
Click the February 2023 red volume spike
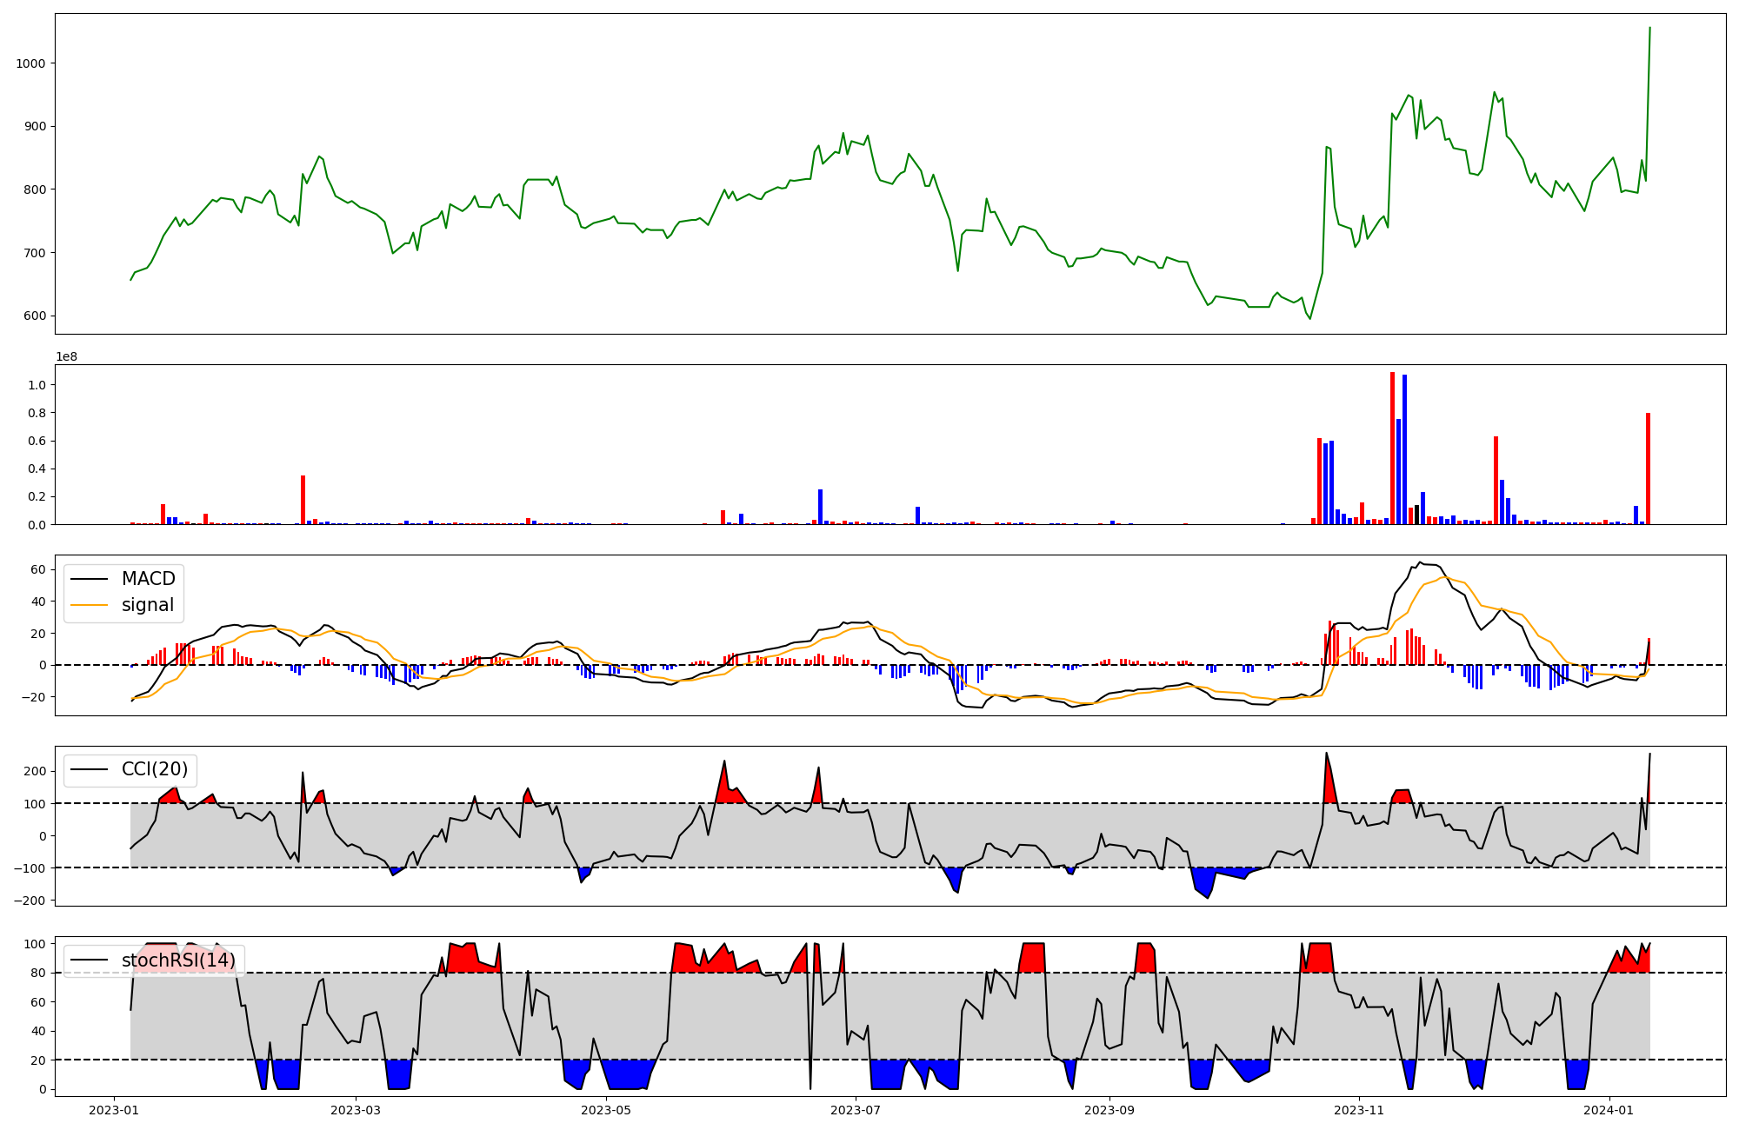[x=303, y=500]
